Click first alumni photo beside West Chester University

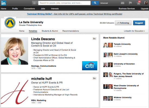point(105,87)
